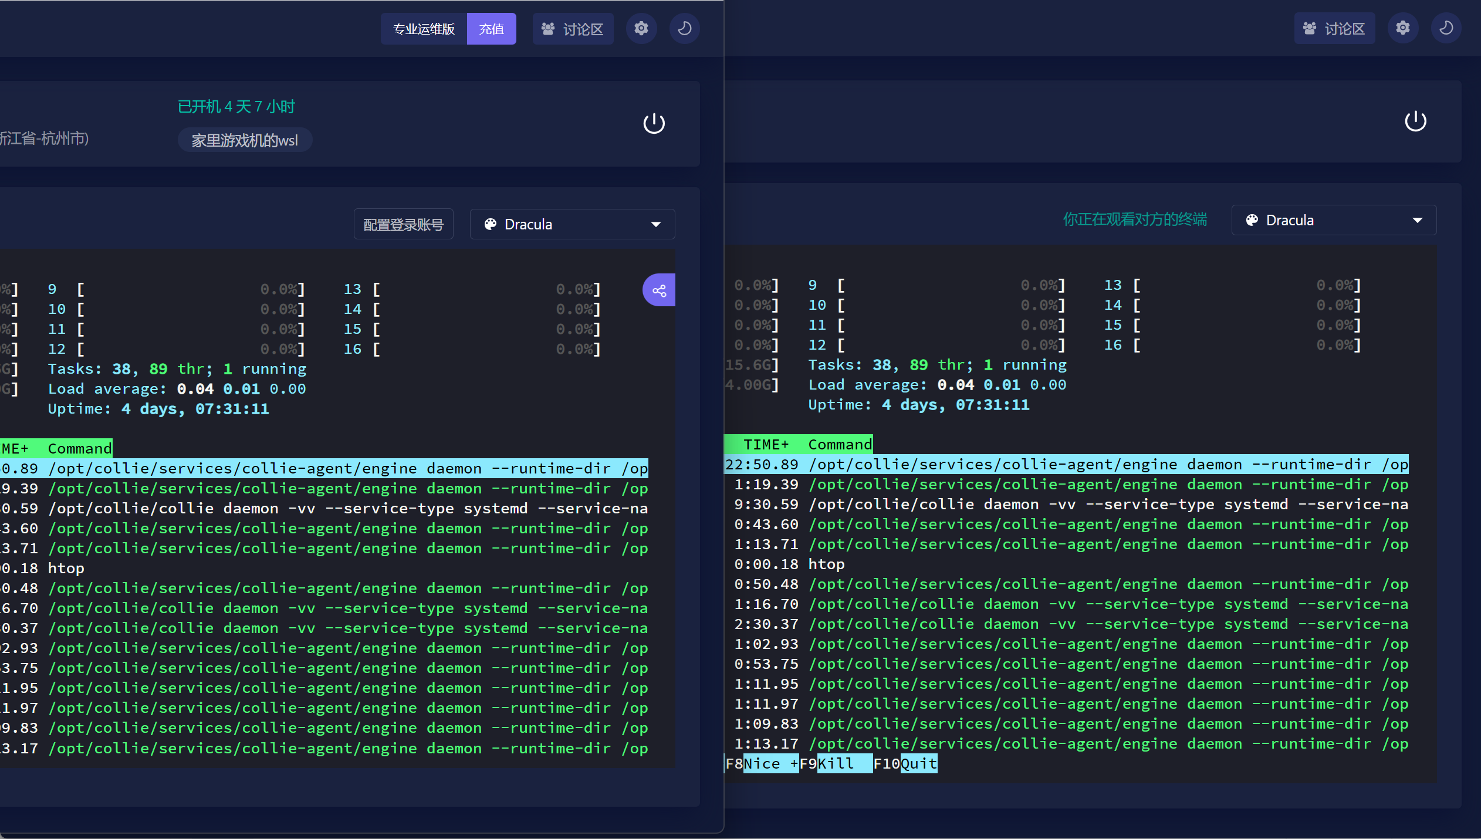This screenshot has height=839, width=1481.
Task: Toggle dark mode moon in right window
Action: (1446, 28)
